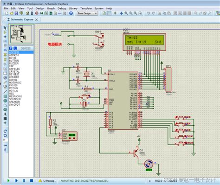
Task: Select MOTOR-DC in the devices list
Action: point(15,83)
